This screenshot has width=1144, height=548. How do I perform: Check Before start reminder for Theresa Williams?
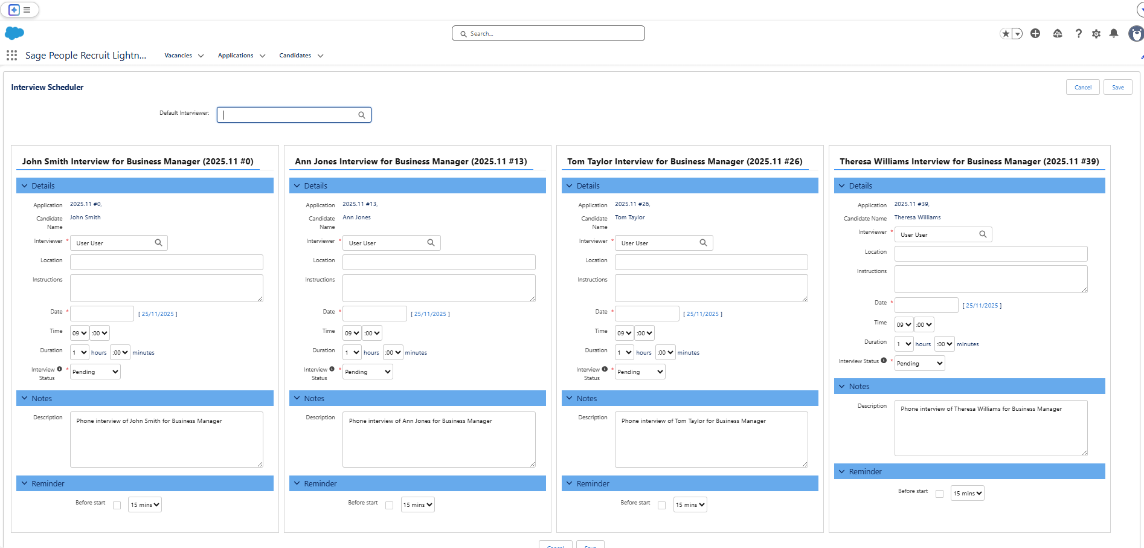click(939, 494)
